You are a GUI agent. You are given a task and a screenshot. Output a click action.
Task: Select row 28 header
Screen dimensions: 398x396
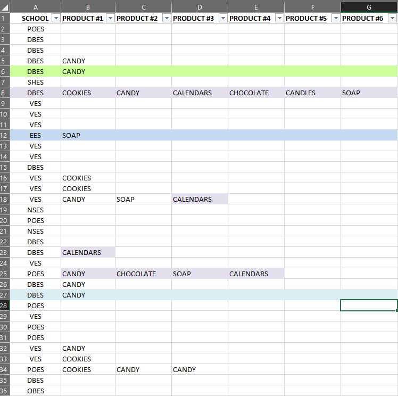tap(5, 306)
